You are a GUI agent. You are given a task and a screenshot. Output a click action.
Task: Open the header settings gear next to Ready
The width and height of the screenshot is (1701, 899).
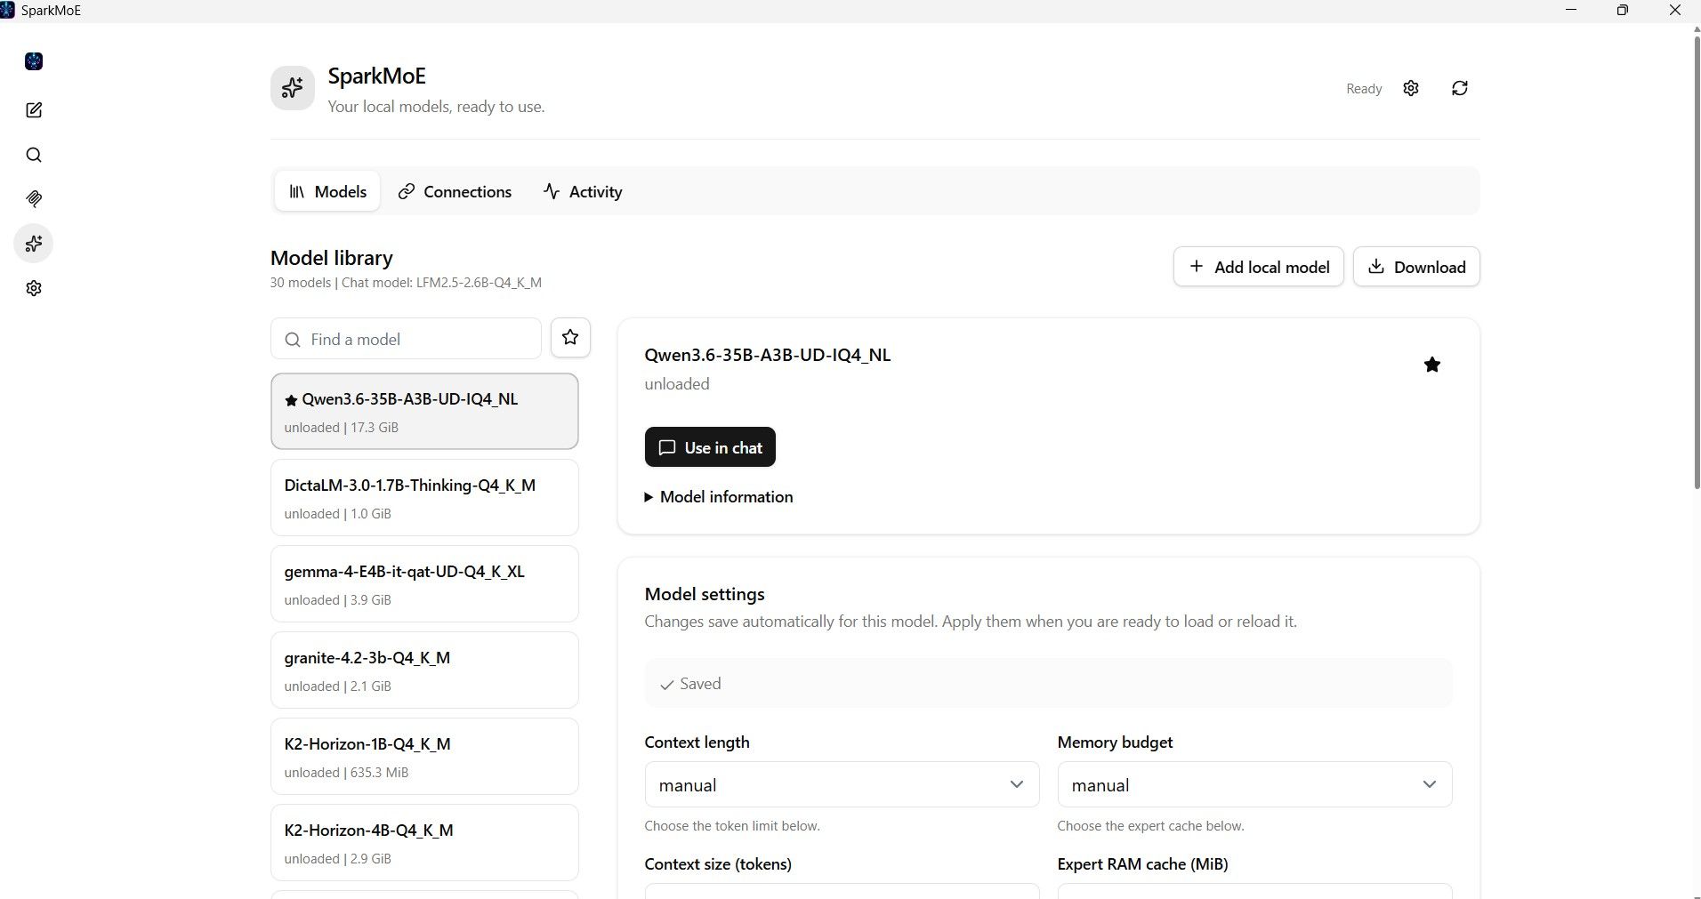click(1411, 88)
